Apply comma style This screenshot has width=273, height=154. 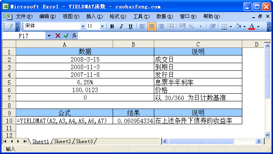coord(201,27)
